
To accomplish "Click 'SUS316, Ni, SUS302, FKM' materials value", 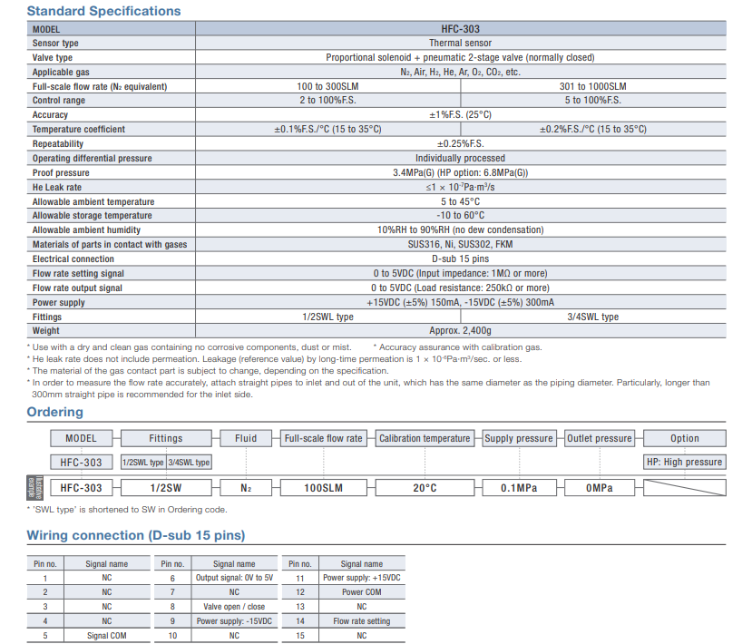I will tap(461, 245).
